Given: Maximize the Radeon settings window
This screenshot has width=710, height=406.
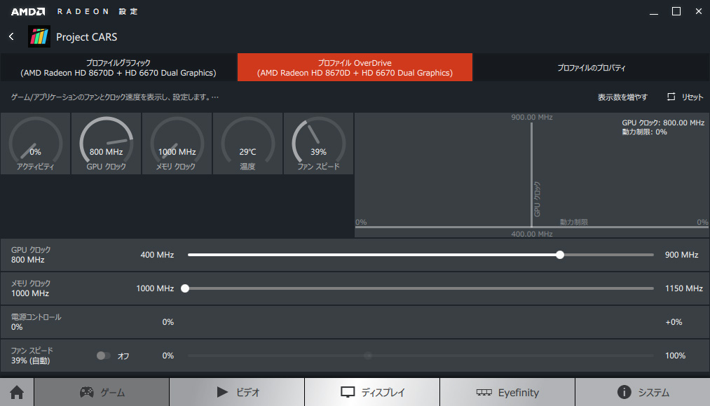Looking at the screenshot, I should point(676,12).
